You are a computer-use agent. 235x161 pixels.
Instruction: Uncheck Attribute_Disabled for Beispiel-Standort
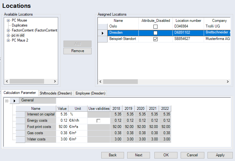point(155,39)
